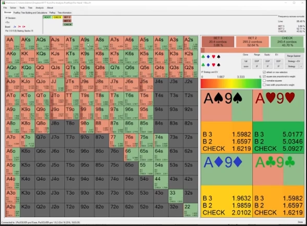The image size is (307, 226).
Task: Click the IP button under Range
Action: 257,66
